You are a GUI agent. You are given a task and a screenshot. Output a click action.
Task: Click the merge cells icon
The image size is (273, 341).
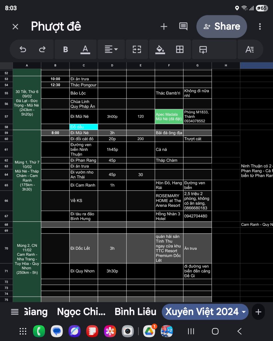[x=137, y=49]
